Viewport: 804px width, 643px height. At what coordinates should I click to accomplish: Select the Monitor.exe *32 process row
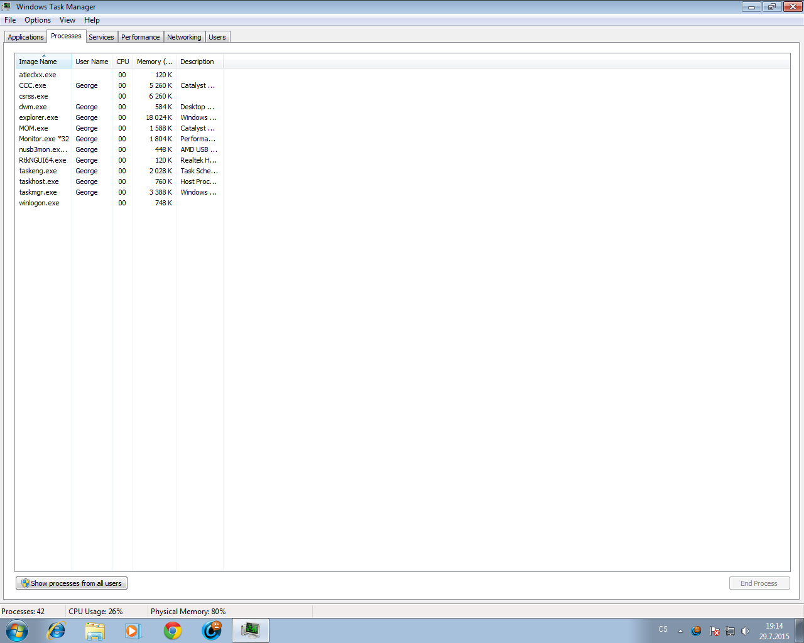pyautogui.click(x=119, y=139)
